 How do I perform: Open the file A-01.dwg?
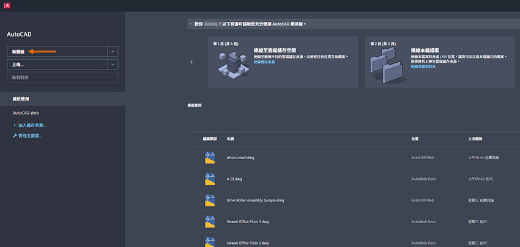[234, 179]
